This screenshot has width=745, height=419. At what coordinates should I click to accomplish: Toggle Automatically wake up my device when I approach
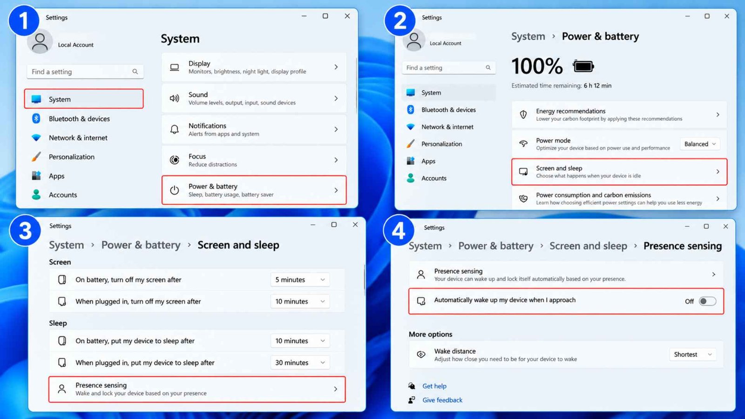pyautogui.click(x=707, y=301)
